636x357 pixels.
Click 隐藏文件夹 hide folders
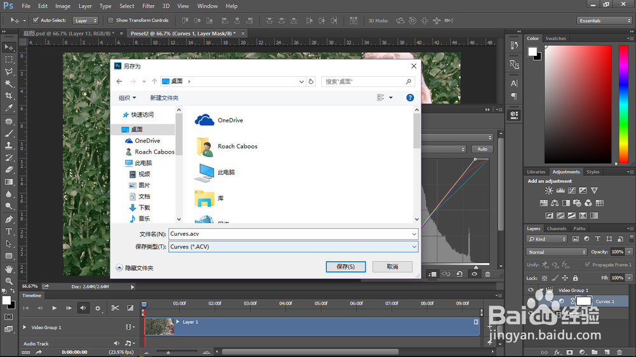point(135,268)
